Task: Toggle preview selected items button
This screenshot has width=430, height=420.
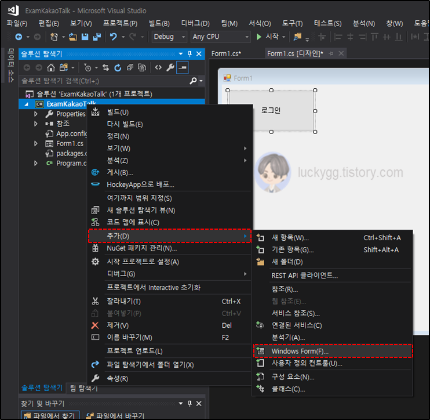Action: (183, 67)
